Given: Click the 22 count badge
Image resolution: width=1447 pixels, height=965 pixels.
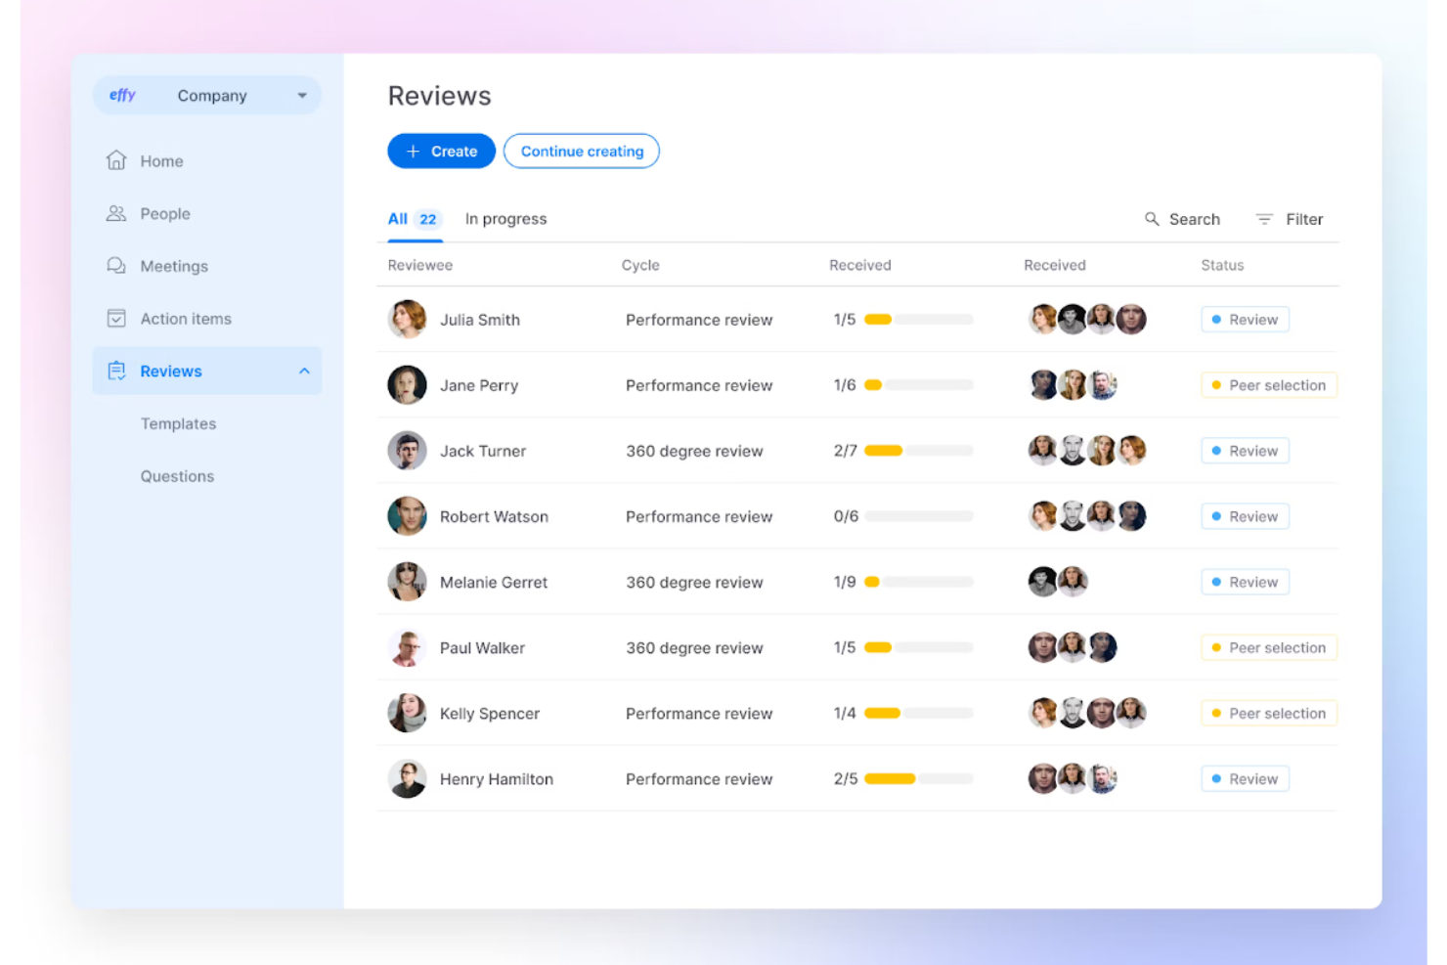Looking at the screenshot, I should pyautogui.click(x=428, y=219).
